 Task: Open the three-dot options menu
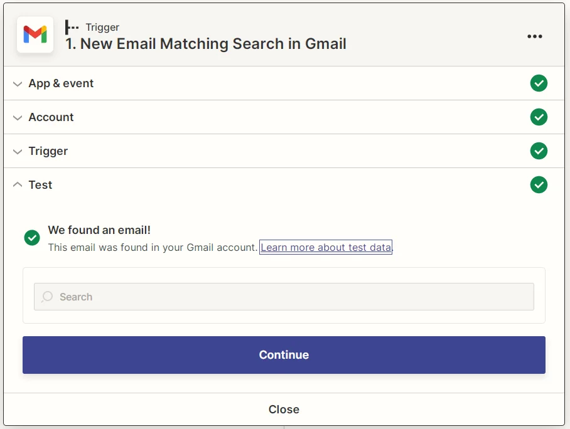pos(535,36)
